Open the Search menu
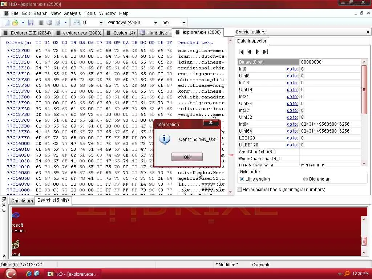372x279 pixels. point(40,13)
